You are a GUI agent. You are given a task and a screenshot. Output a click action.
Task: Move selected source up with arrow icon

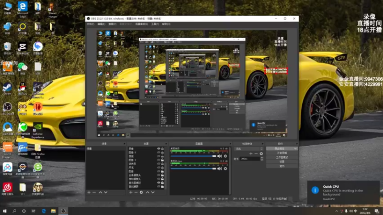147,192
